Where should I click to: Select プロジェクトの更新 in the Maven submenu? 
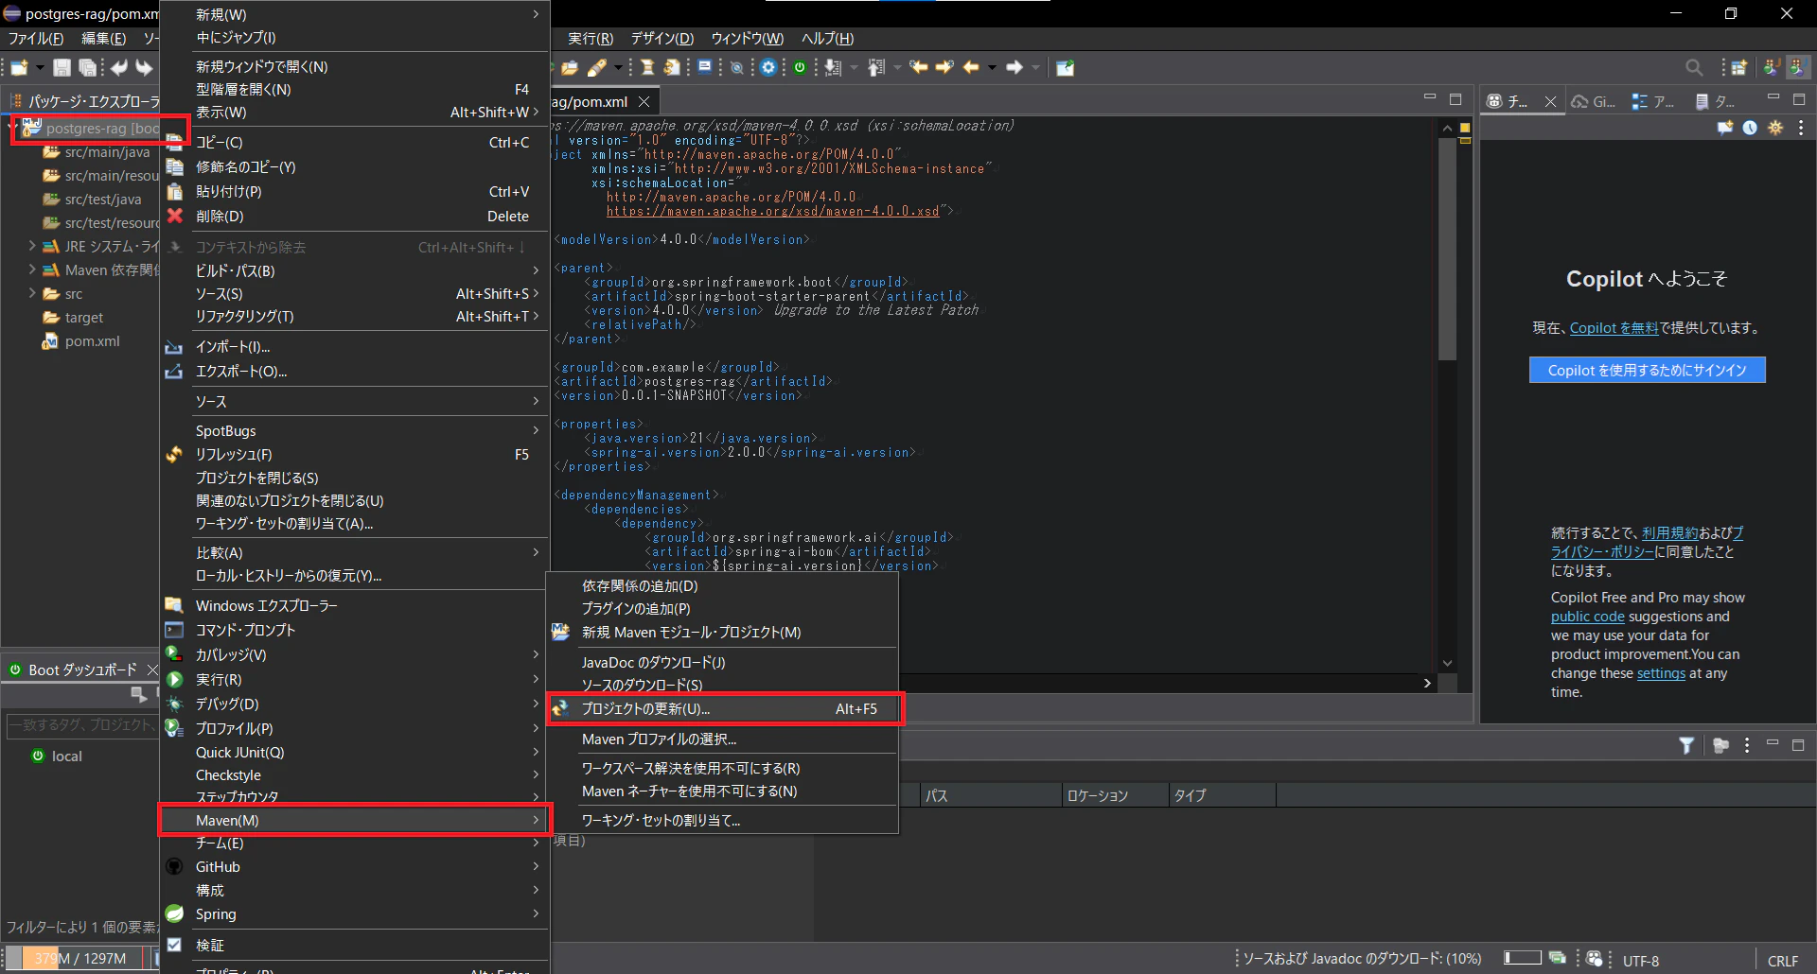(x=724, y=708)
